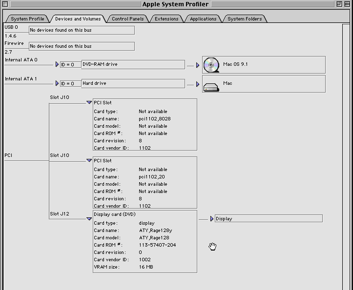353x290 pixels.
Task: Click the 'Internal ATA 1' label
Action: point(21,79)
